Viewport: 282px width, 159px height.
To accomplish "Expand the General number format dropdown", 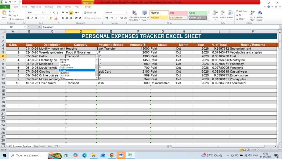I will 126,13.
